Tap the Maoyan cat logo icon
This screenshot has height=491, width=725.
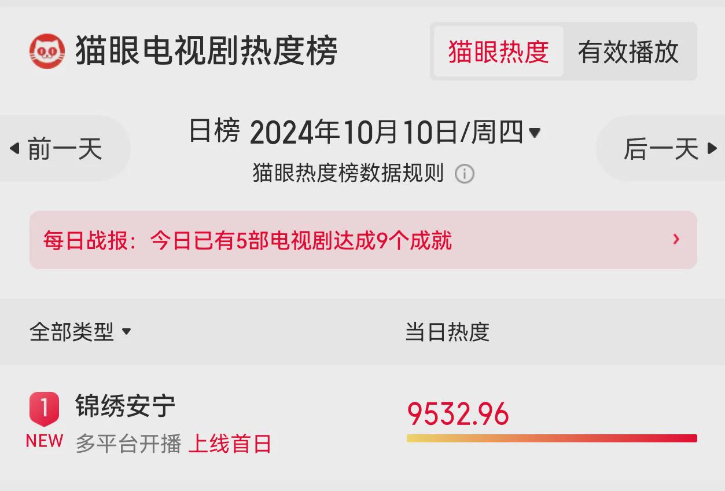pos(47,52)
